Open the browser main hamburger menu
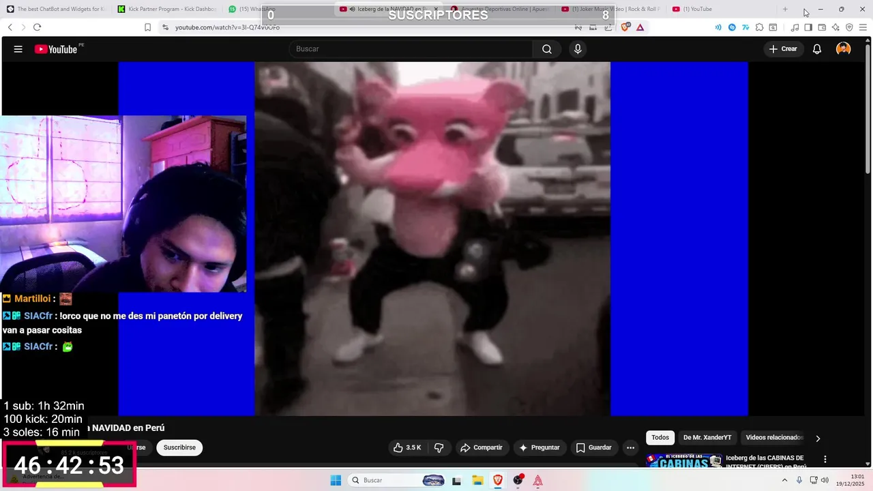The image size is (873, 491). tap(863, 27)
